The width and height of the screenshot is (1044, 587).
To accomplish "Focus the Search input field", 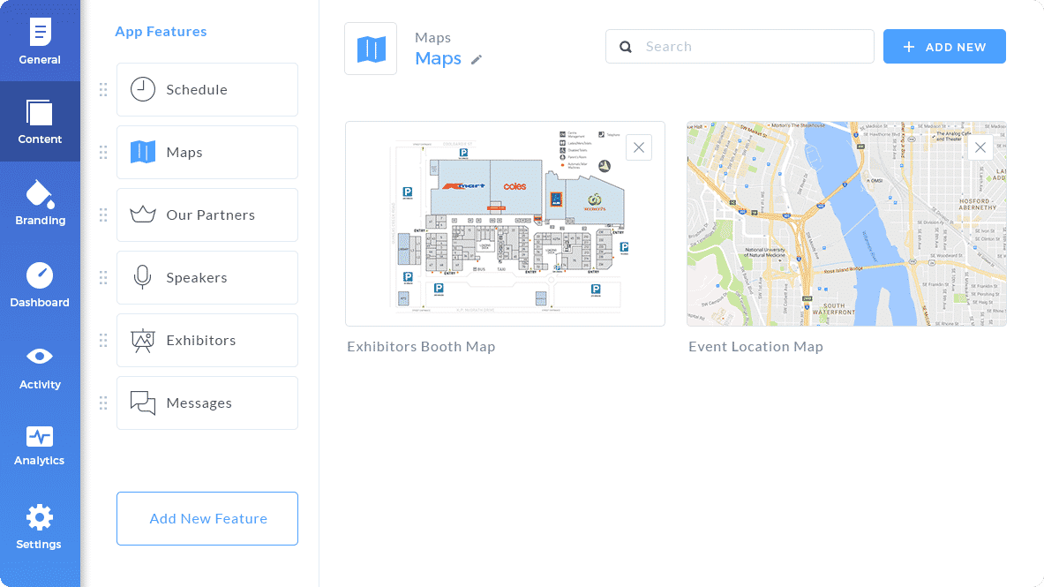I will pos(740,47).
